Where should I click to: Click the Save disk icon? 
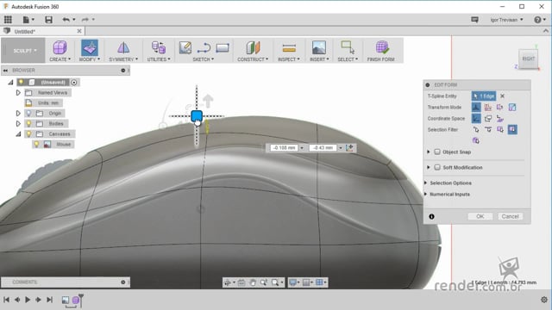tap(48, 20)
